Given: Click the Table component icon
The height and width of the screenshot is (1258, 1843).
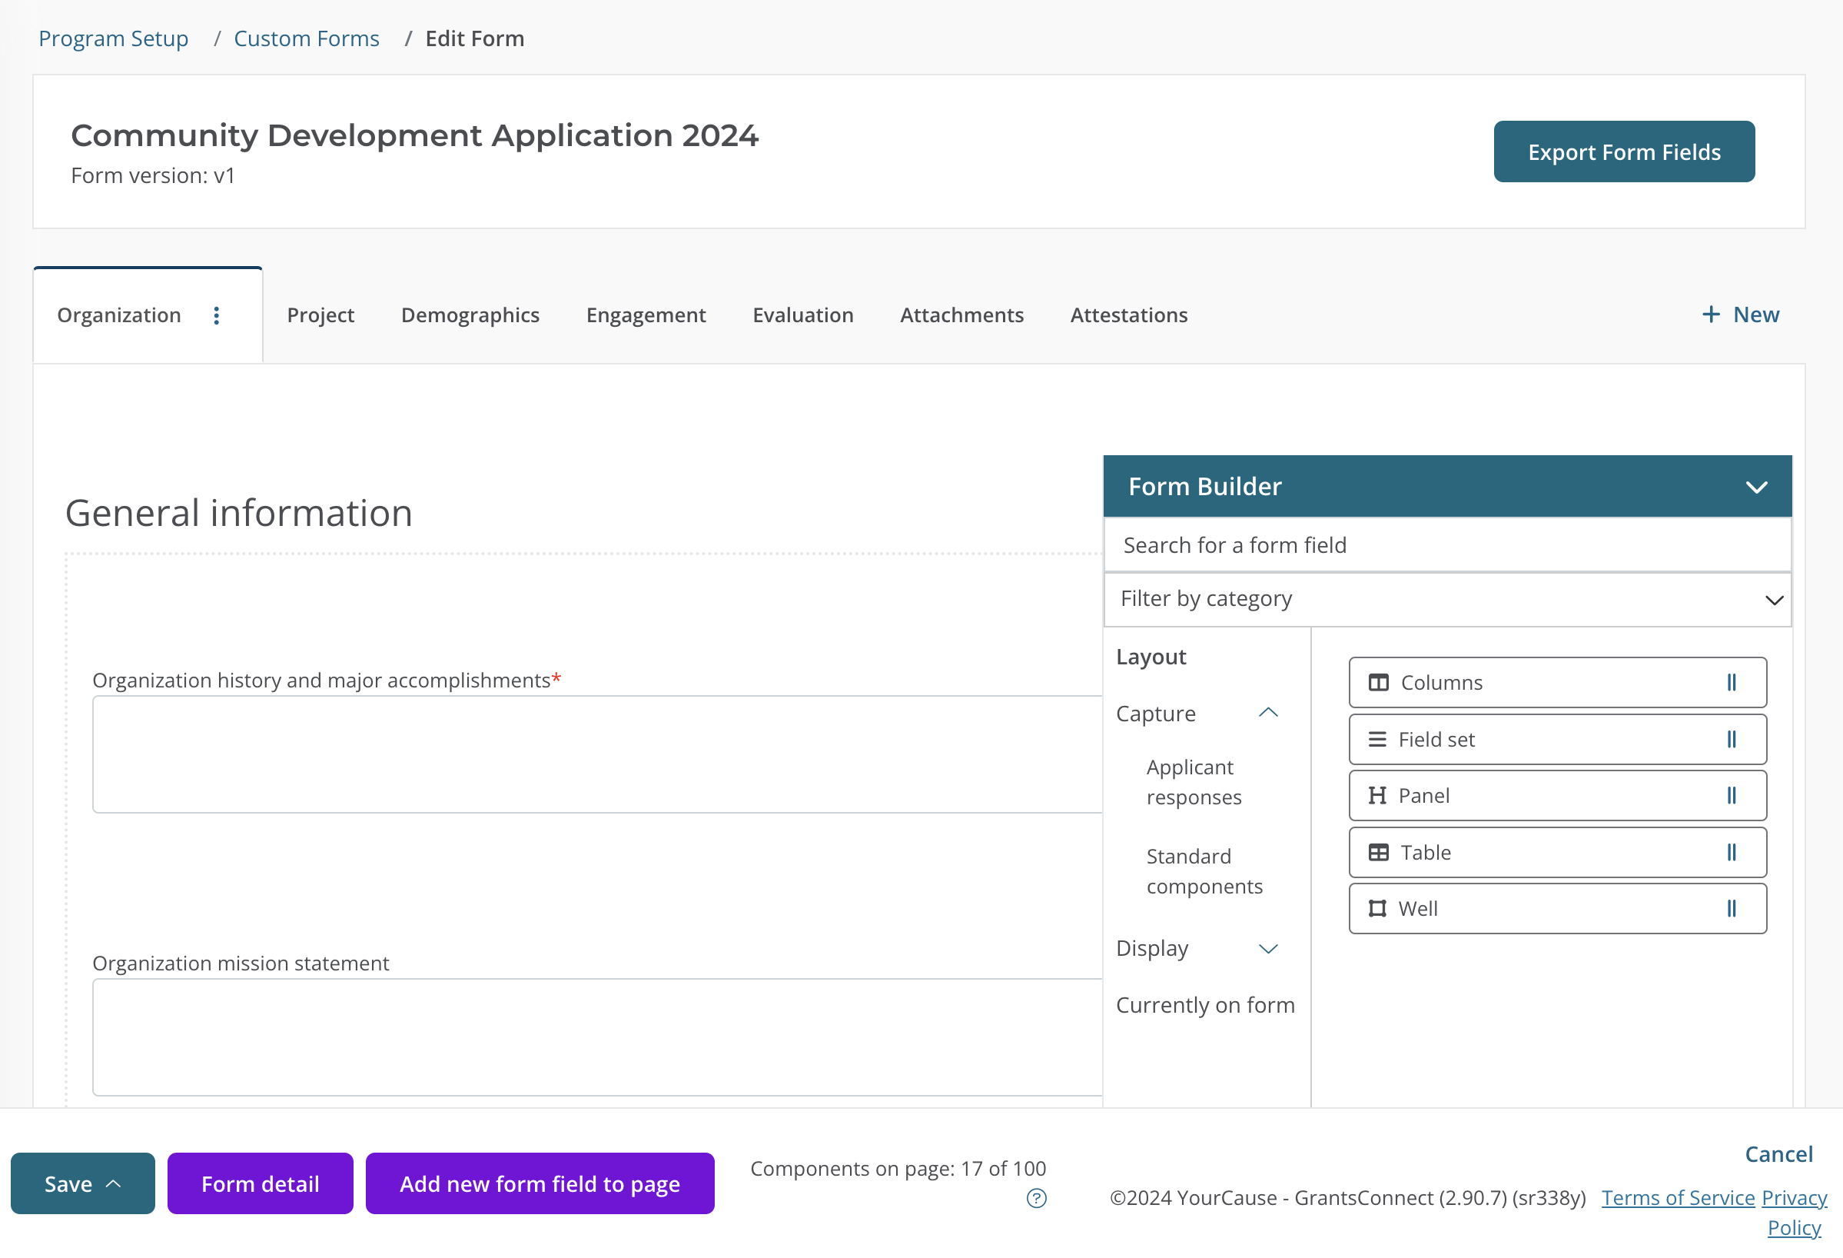Looking at the screenshot, I should 1377,852.
